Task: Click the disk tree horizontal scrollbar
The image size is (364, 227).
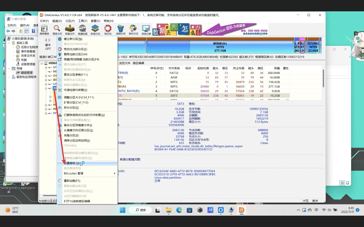Action: [x=50, y=195]
